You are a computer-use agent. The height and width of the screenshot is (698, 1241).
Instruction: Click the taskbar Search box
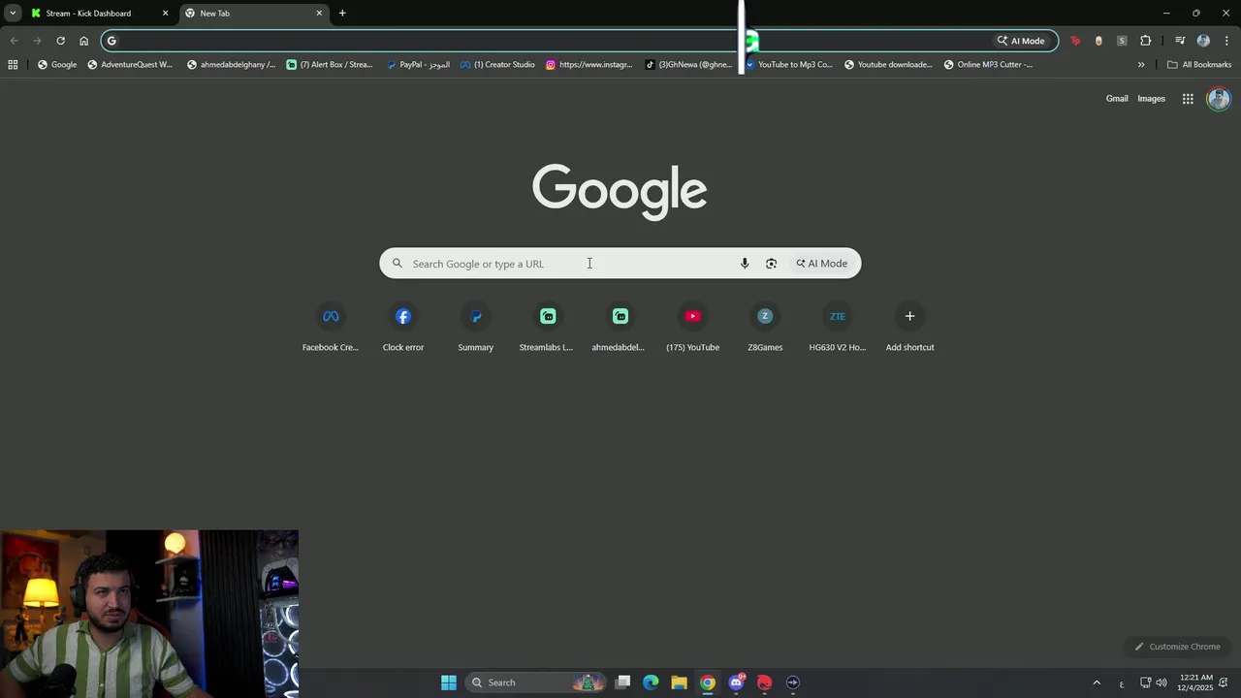536,682
